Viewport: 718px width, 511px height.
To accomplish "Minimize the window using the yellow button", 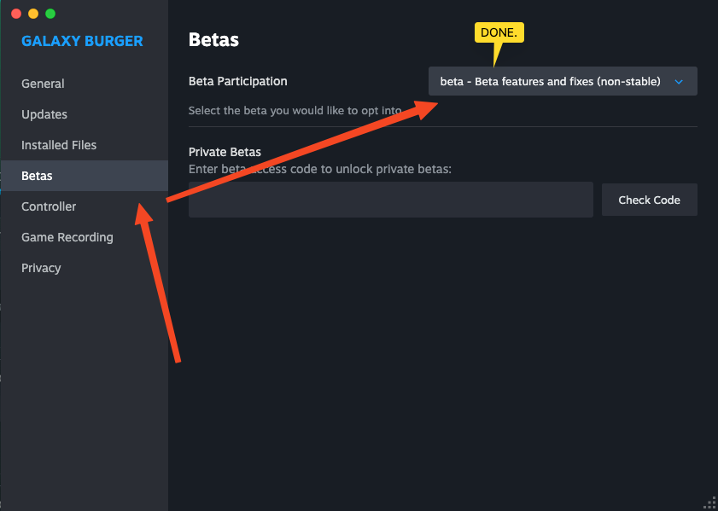I will (x=33, y=14).
